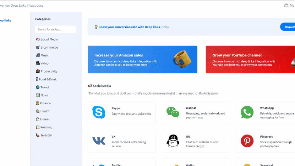Click the lightbulb icon in banner
Screen dimensions: 295x166
(96, 27)
